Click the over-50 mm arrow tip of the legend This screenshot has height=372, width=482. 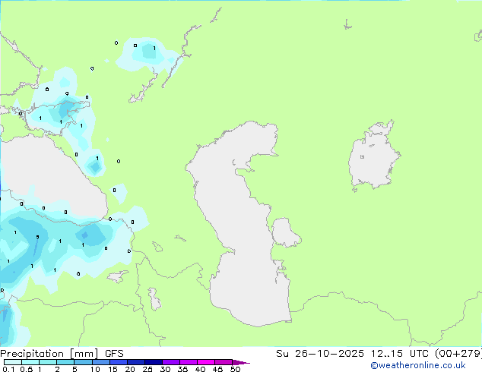tap(241, 362)
